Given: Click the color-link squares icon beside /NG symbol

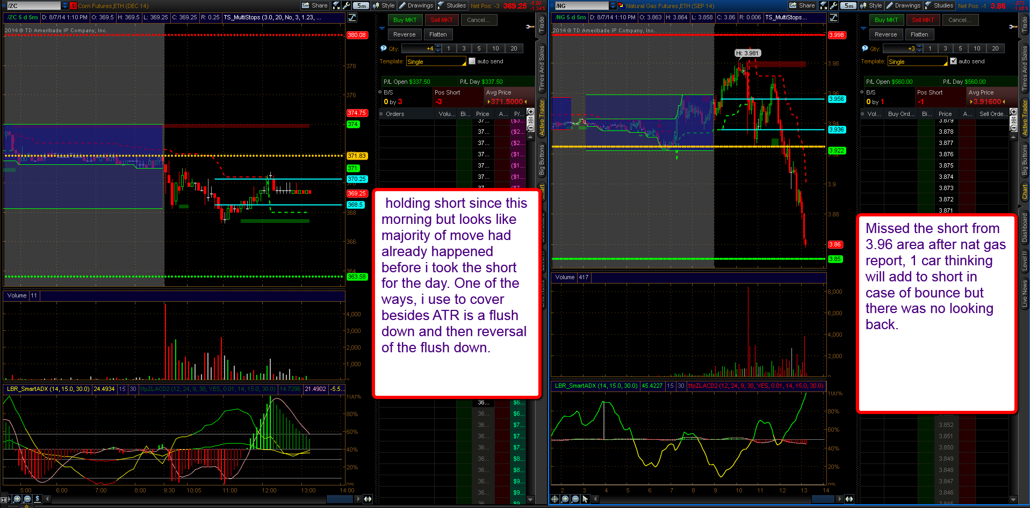Looking at the screenshot, I should pos(621,6).
